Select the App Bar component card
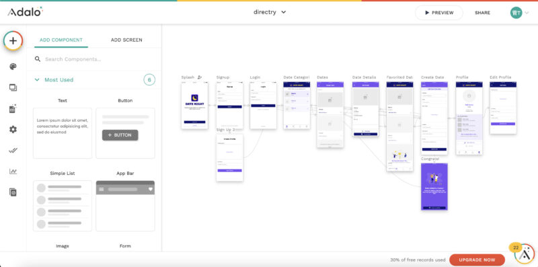The image size is (538, 267). 125,206
